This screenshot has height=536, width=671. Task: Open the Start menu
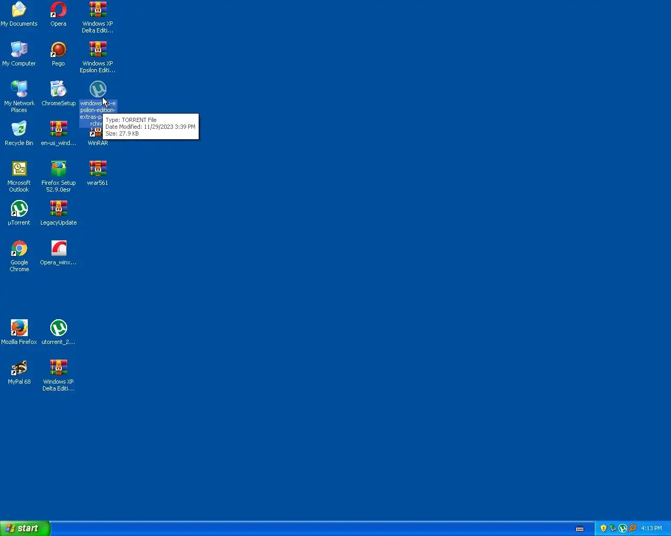pyautogui.click(x=25, y=528)
